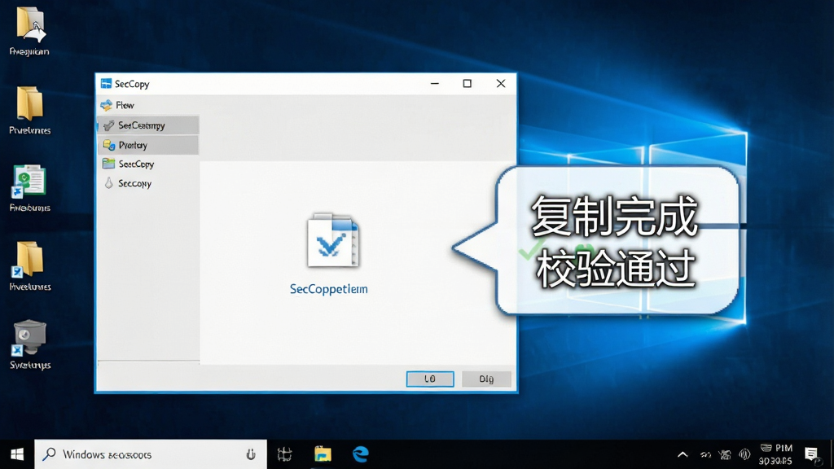Viewport: 834px width, 469px height.
Task: Open the SecCoppetlem link
Action: [329, 289]
